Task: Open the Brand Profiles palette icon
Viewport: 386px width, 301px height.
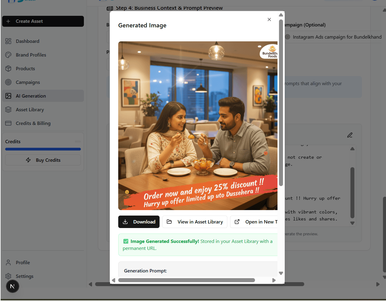Action: click(x=8, y=55)
